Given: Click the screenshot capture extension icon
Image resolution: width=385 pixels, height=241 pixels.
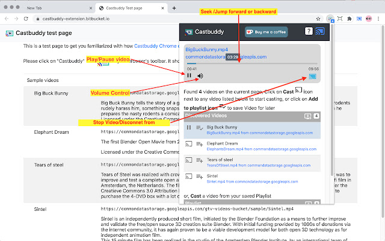Looking at the screenshot, I should (340, 19).
